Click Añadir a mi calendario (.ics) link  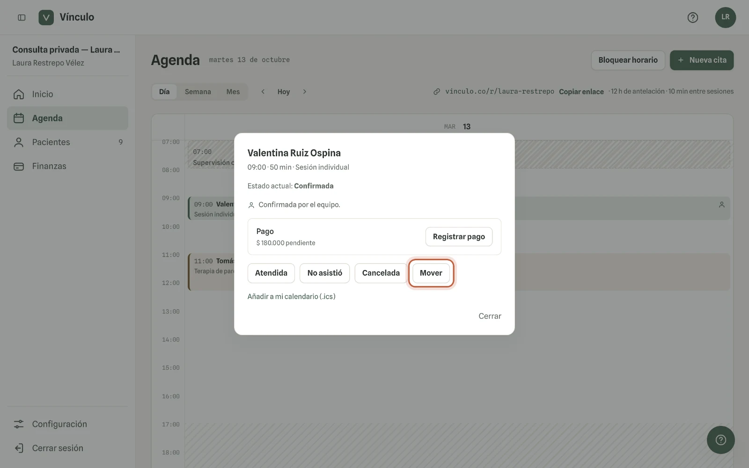pos(291,297)
